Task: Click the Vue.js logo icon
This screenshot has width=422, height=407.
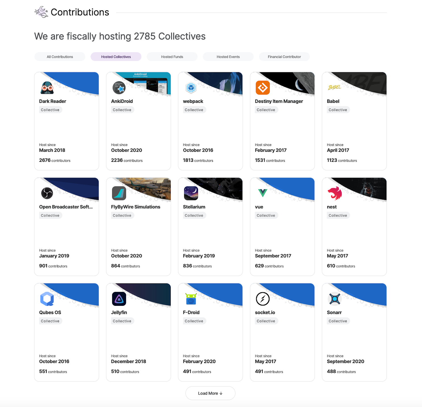Action: point(263,193)
